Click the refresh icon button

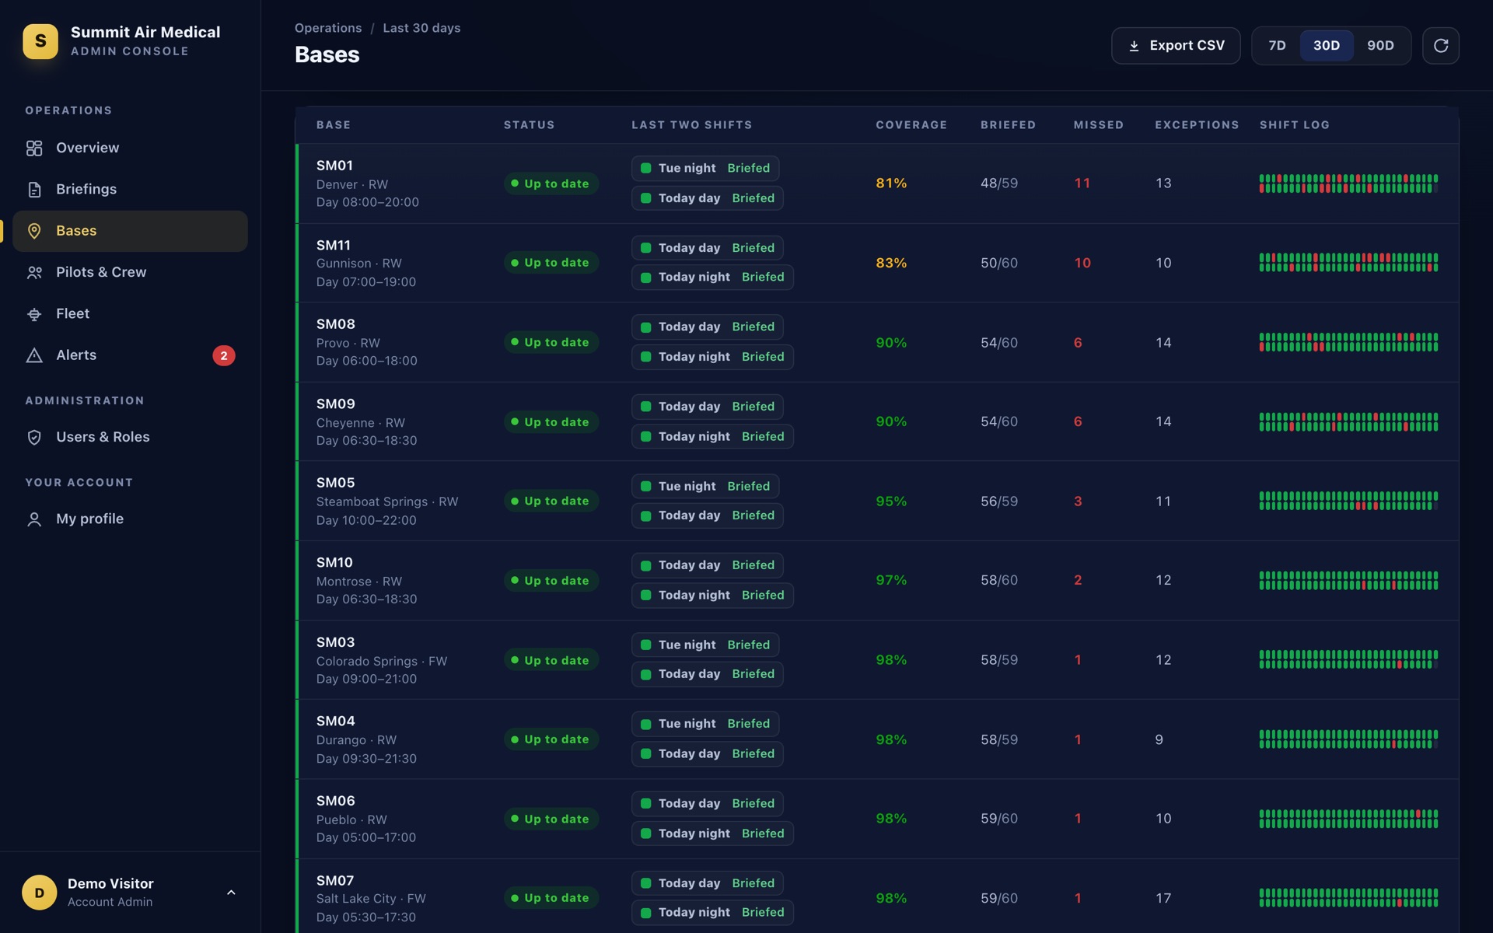tap(1440, 46)
